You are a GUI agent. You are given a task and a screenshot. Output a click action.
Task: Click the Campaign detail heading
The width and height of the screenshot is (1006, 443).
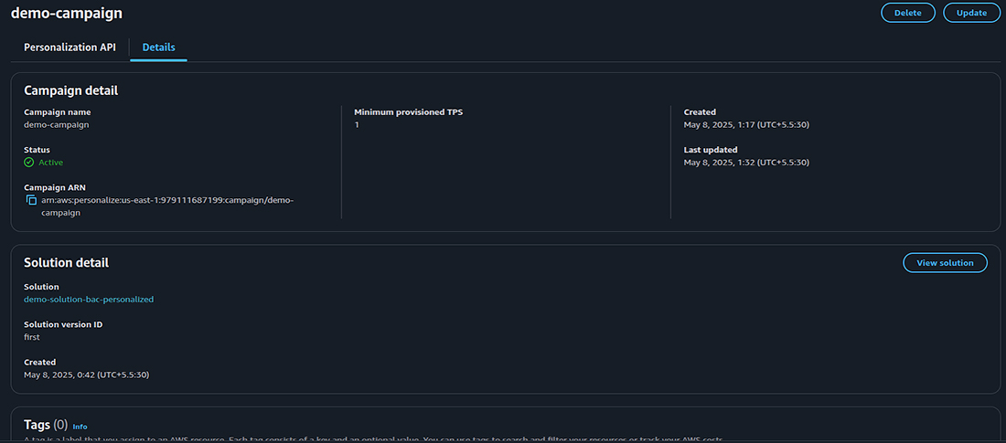coord(70,91)
